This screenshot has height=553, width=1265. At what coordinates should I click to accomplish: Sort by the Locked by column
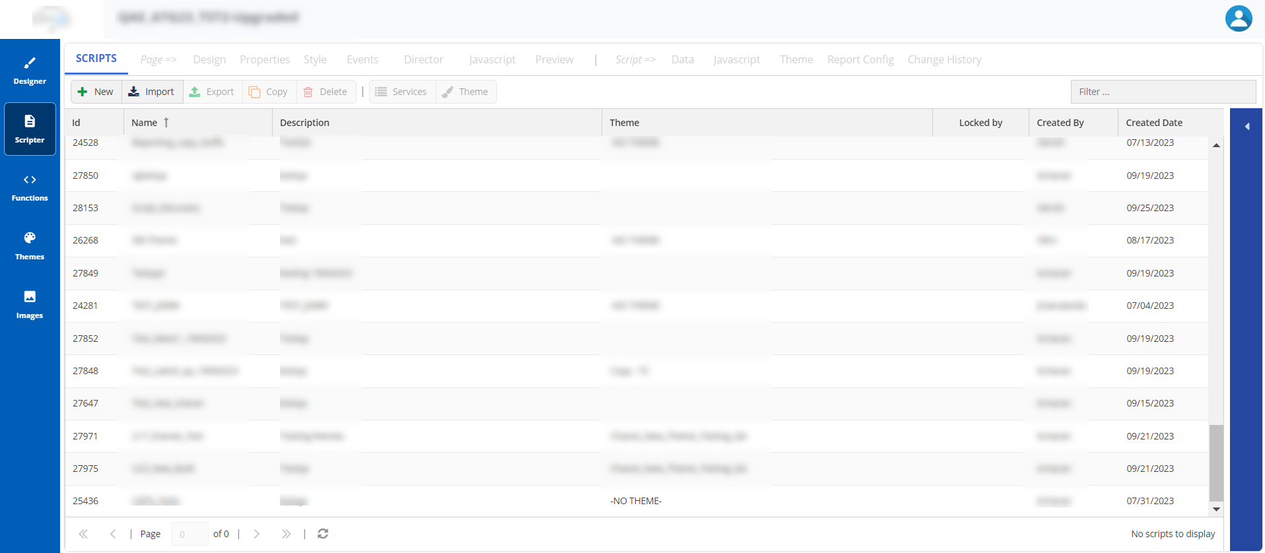(x=980, y=123)
